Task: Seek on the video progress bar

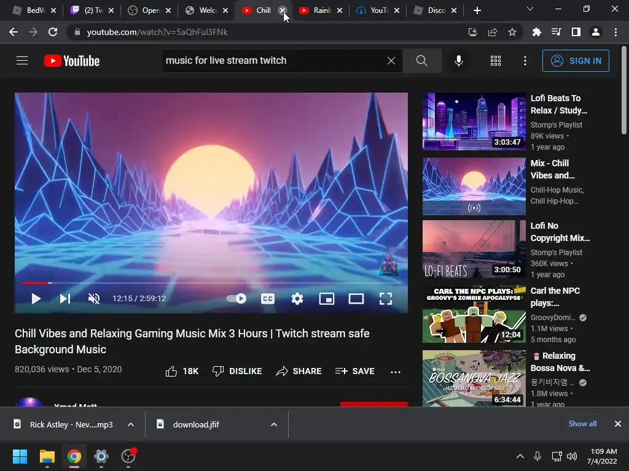Action: pyautogui.click(x=211, y=283)
